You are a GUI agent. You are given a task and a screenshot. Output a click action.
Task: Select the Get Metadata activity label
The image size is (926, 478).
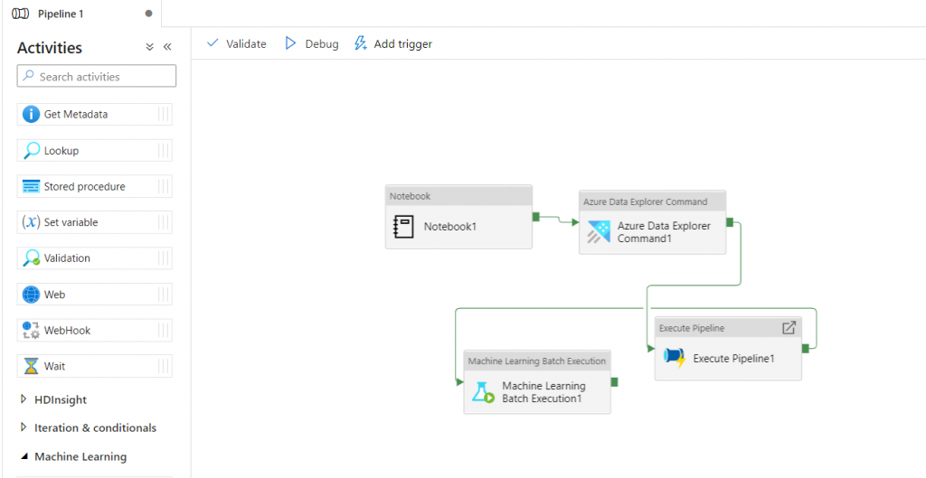pyautogui.click(x=76, y=115)
